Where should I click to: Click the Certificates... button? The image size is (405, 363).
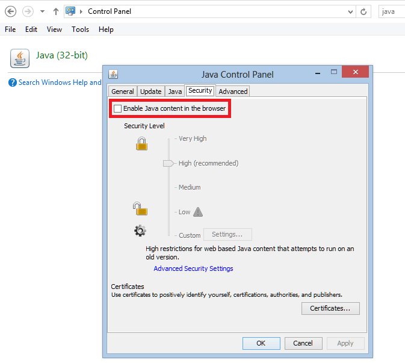pos(330,308)
